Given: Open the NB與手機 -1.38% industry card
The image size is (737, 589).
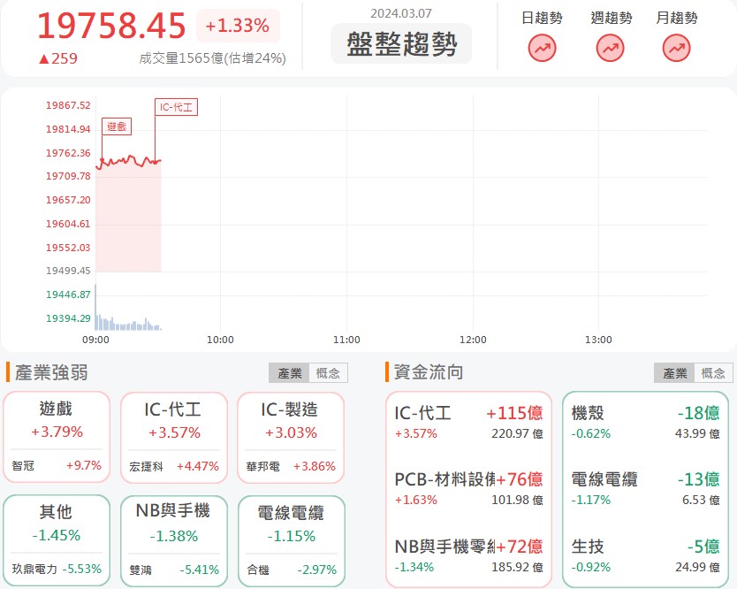Looking at the screenshot, I should pyautogui.click(x=174, y=541).
